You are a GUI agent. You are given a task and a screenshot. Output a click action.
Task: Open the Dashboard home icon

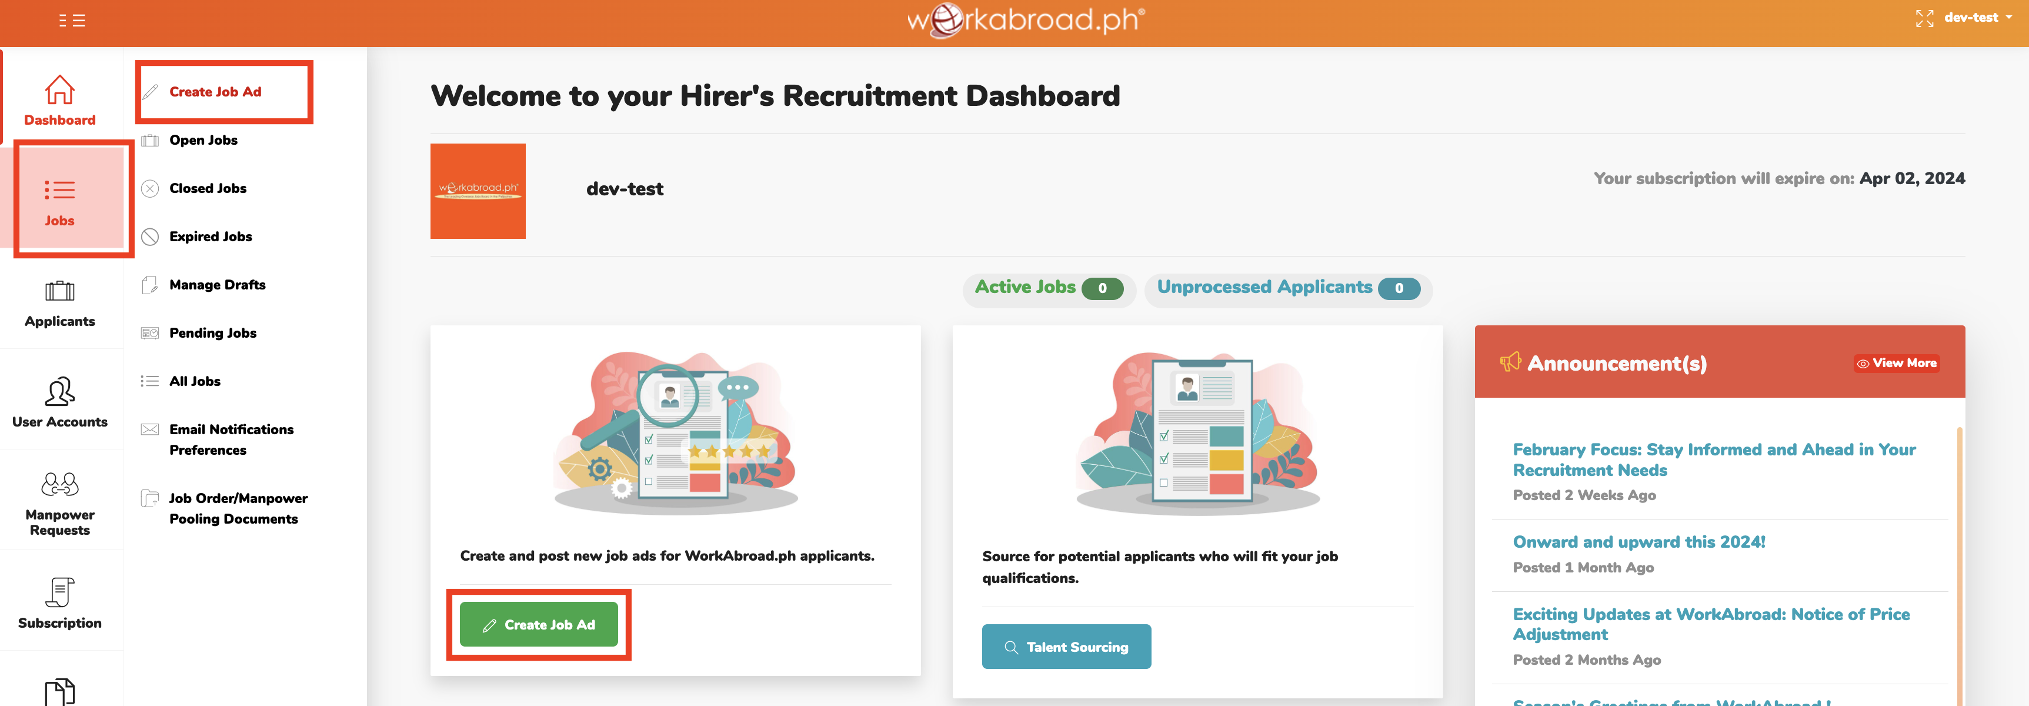pos(59,90)
